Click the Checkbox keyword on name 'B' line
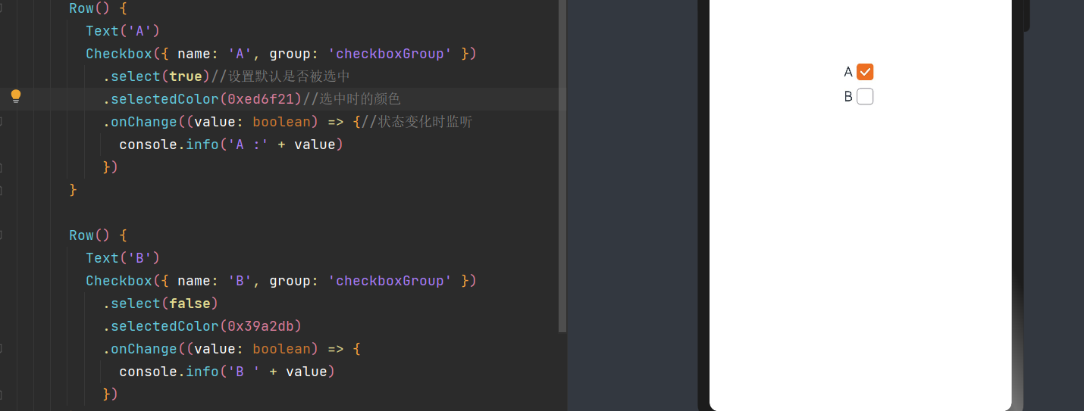 (x=119, y=281)
